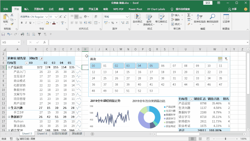Click the Cut scissors icon
This screenshot has width=250, height=141.
tap(12, 15)
